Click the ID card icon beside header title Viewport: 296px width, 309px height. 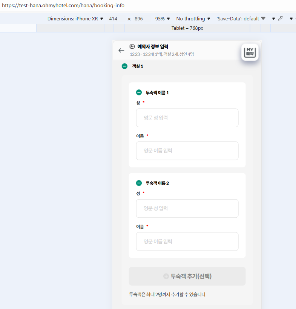[x=132, y=46]
